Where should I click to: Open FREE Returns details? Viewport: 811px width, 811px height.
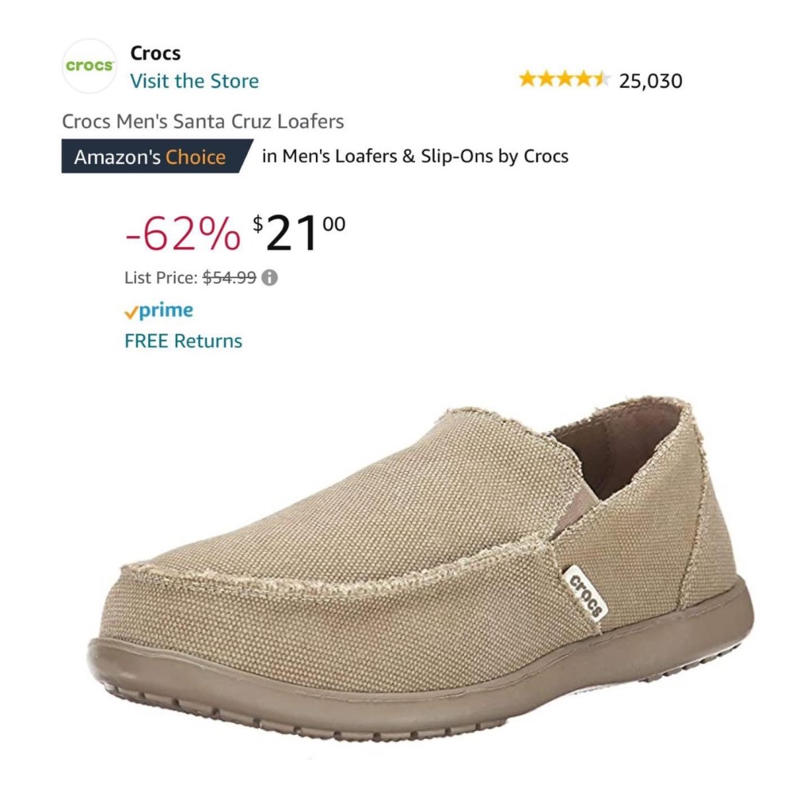coord(183,341)
